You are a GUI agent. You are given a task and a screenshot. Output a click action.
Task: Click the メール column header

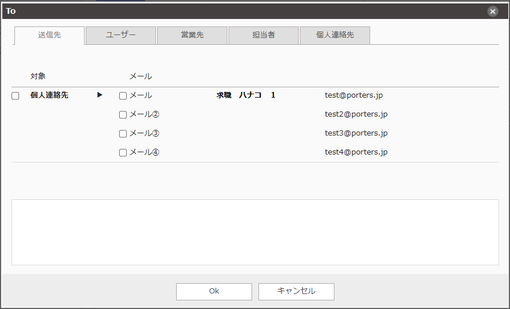click(x=140, y=76)
